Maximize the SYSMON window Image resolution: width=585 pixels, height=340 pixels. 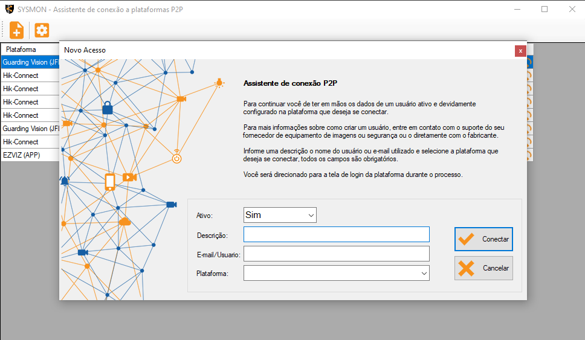tap(545, 9)
